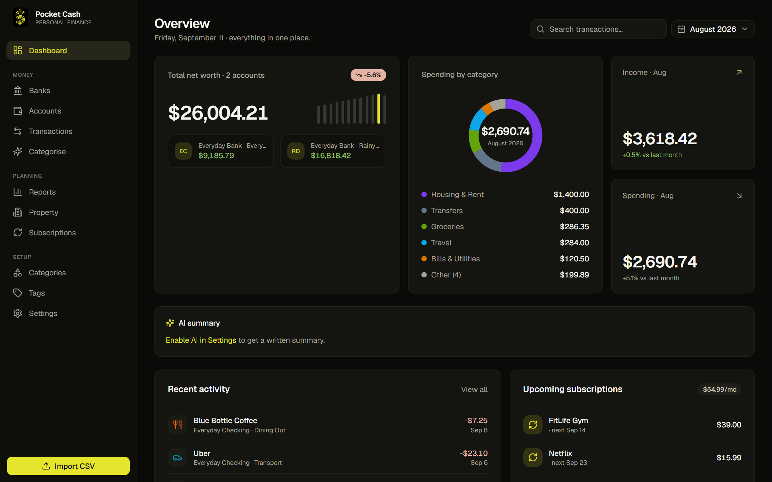Click the Transfers category row
This screenshot has width=772, height=482.
point(505,211)
